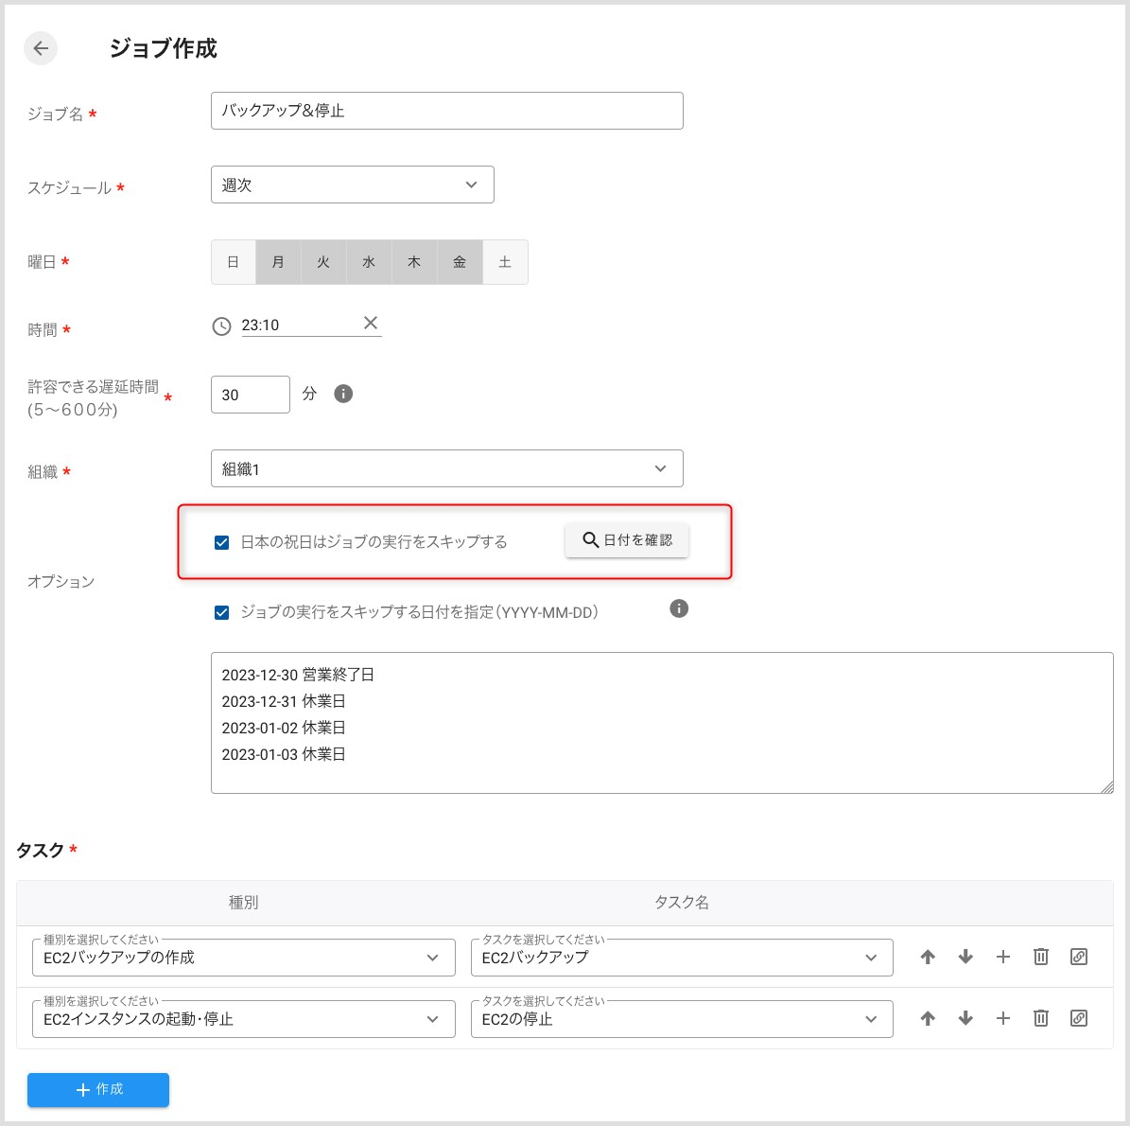Click the link icon on the EC2バックアップ row

[1079, 957]
